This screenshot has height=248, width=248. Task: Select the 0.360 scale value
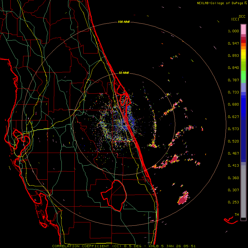pos(233,178)
